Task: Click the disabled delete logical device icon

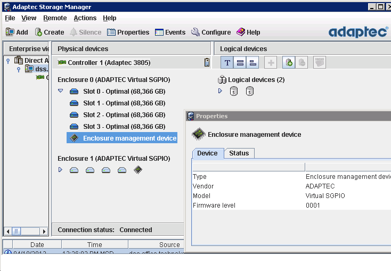Action: (x=302, y=62)
